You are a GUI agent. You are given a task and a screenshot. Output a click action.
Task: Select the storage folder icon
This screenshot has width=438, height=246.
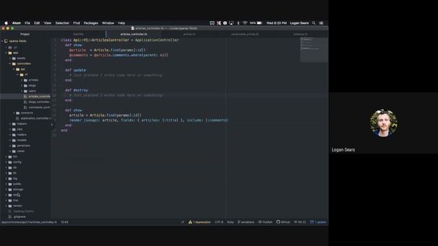[10, 190]
